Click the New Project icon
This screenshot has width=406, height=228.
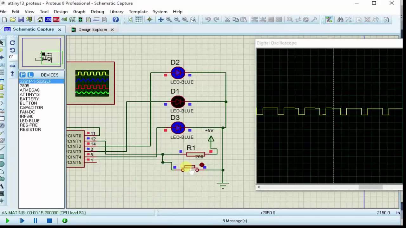coord(4,20)
